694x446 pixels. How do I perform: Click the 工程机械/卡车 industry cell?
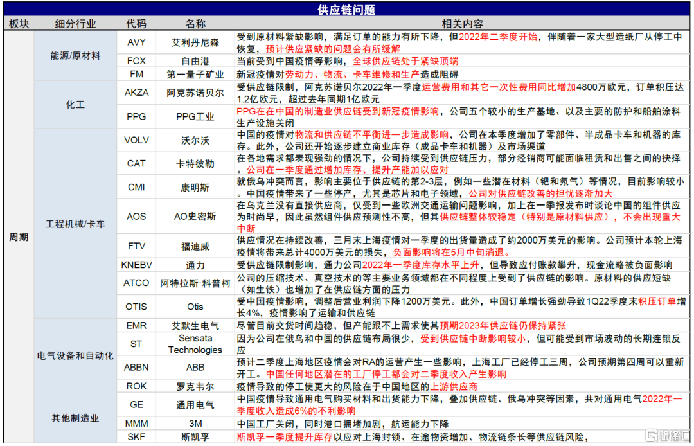point(75,224)
